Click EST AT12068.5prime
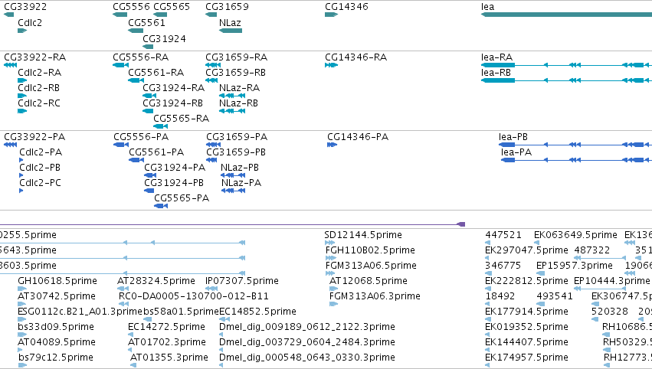 (369, 281)
